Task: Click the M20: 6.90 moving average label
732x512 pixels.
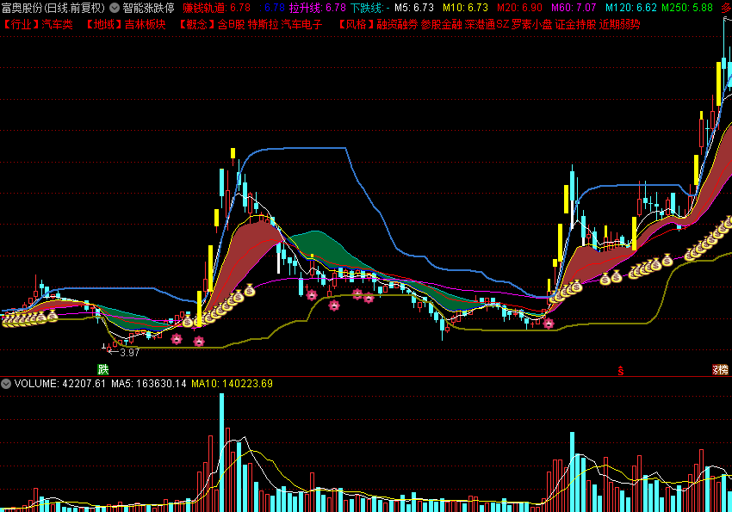Action: pyautogui.click(x=519, y=8)
